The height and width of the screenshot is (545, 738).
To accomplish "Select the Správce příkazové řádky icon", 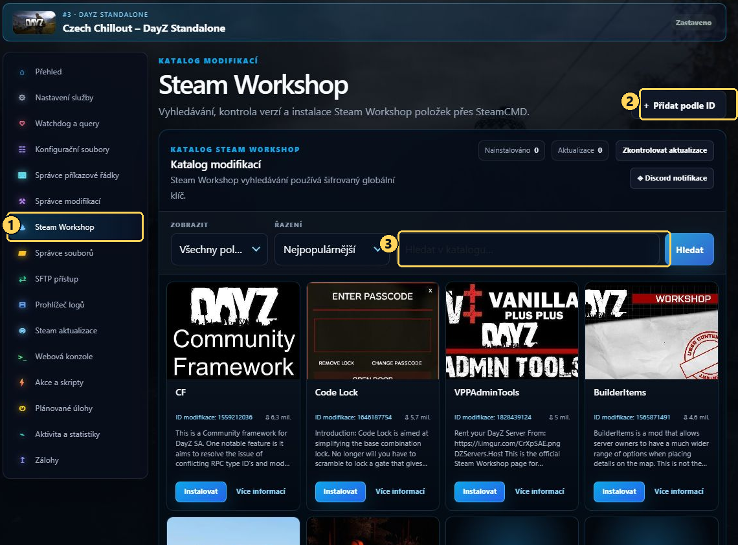I will [22, 175].
